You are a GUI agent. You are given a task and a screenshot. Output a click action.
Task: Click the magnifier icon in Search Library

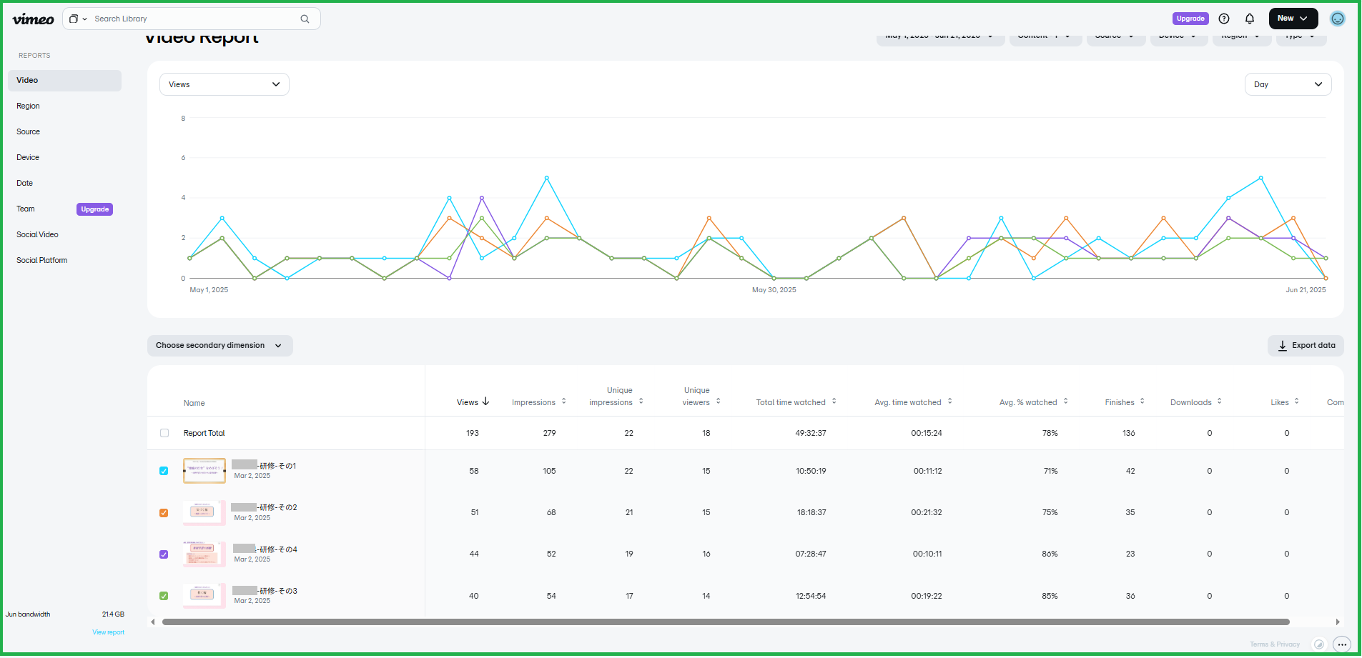pos(305,19)
